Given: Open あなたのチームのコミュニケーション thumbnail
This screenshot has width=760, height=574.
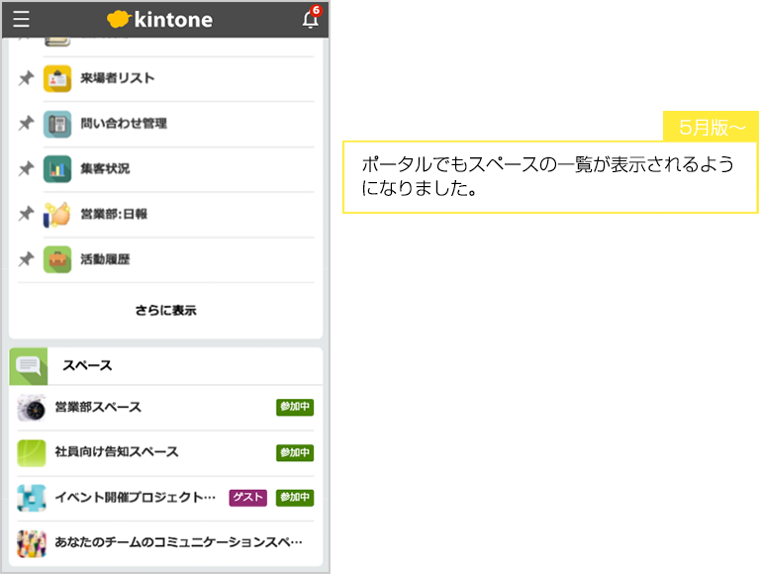Looking at the screenshot, I should click(x=32, y=543).
